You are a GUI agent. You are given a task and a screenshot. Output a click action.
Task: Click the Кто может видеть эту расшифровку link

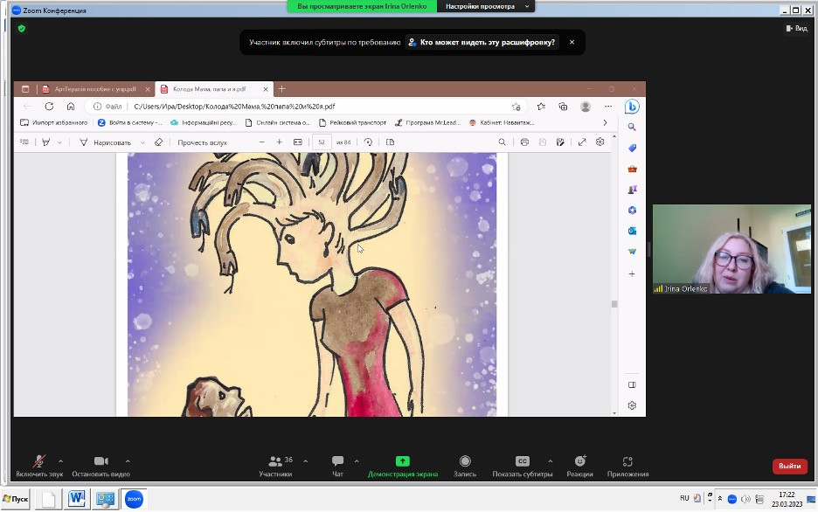[x=481, y=42]
